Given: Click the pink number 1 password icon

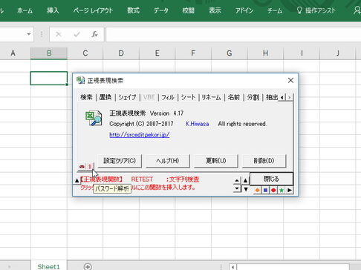Looking at the screenshot, I should tap(90, 166).
